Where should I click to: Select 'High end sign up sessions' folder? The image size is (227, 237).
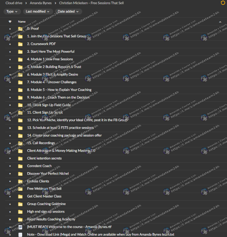[x=46, y=212]
